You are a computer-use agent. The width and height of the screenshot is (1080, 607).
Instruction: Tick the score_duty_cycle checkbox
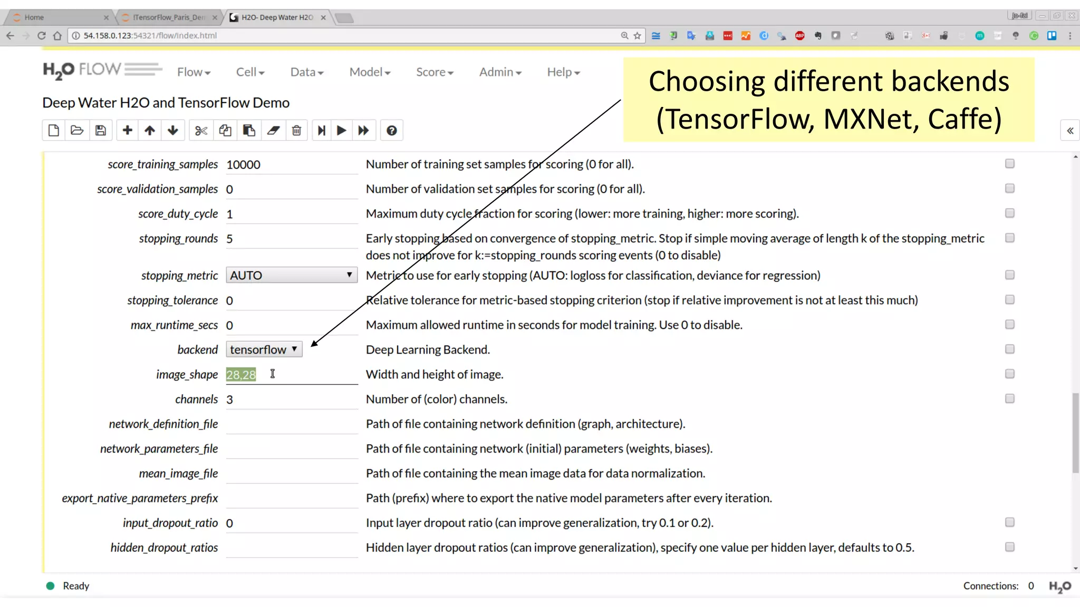pos(1009,213)
